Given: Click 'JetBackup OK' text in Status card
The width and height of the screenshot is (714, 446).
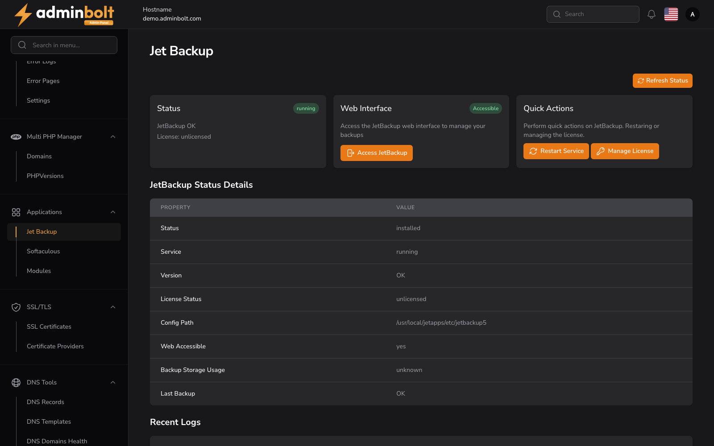Looking at the screenshot, I should pyautogui.click(x=176, y=126).
